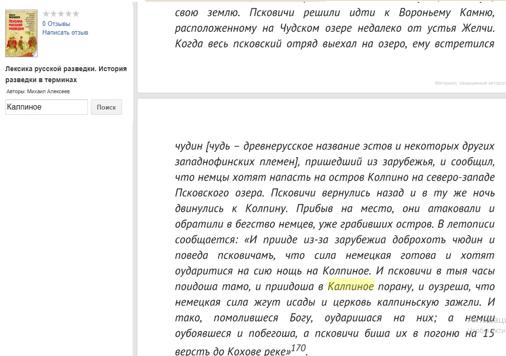Rate the book one star
506x356 pixels.
46,14
